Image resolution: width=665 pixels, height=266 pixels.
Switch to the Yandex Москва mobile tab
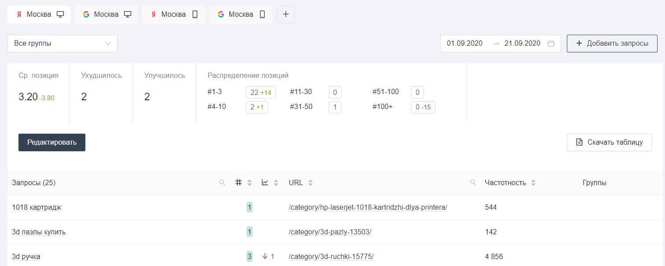(x=173, y=15)
